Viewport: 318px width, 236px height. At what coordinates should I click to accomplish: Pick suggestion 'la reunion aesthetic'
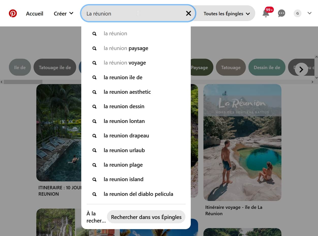pyautogui.click(x=127, y=92)
